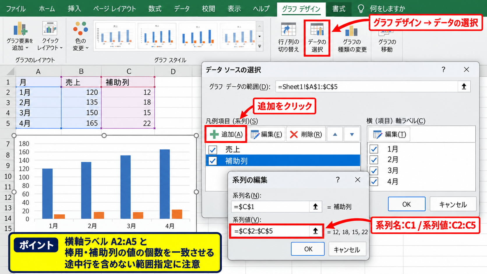Viewport: 487px width, 274px height.
Task: Collapse the 系列値 range selector
Action: [315, 231]
